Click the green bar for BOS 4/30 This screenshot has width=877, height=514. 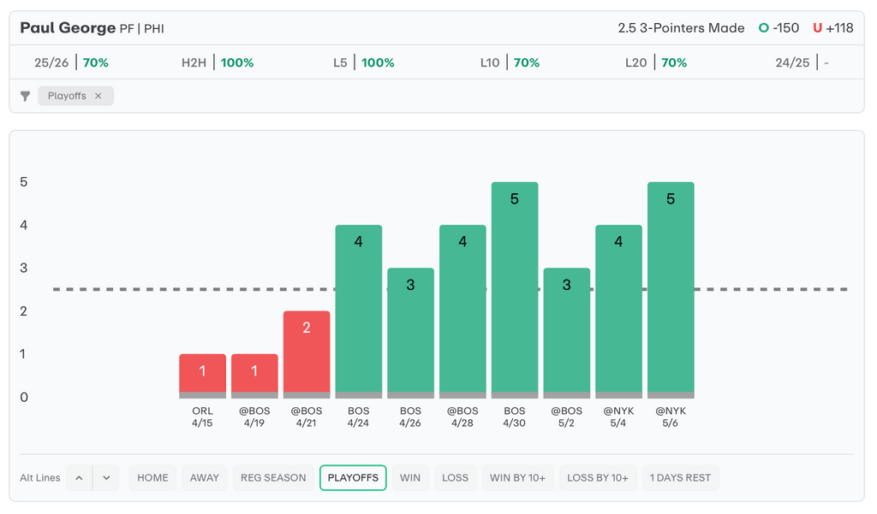515,290
